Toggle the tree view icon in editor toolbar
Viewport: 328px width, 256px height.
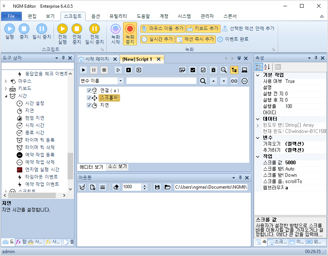[x=234, y=70]
